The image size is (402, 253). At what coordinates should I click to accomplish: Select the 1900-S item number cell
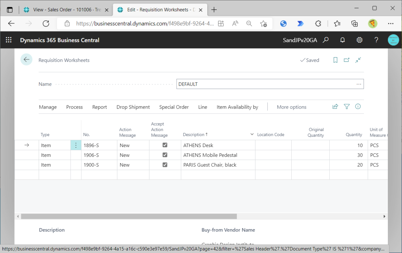[x=99, y=165]
